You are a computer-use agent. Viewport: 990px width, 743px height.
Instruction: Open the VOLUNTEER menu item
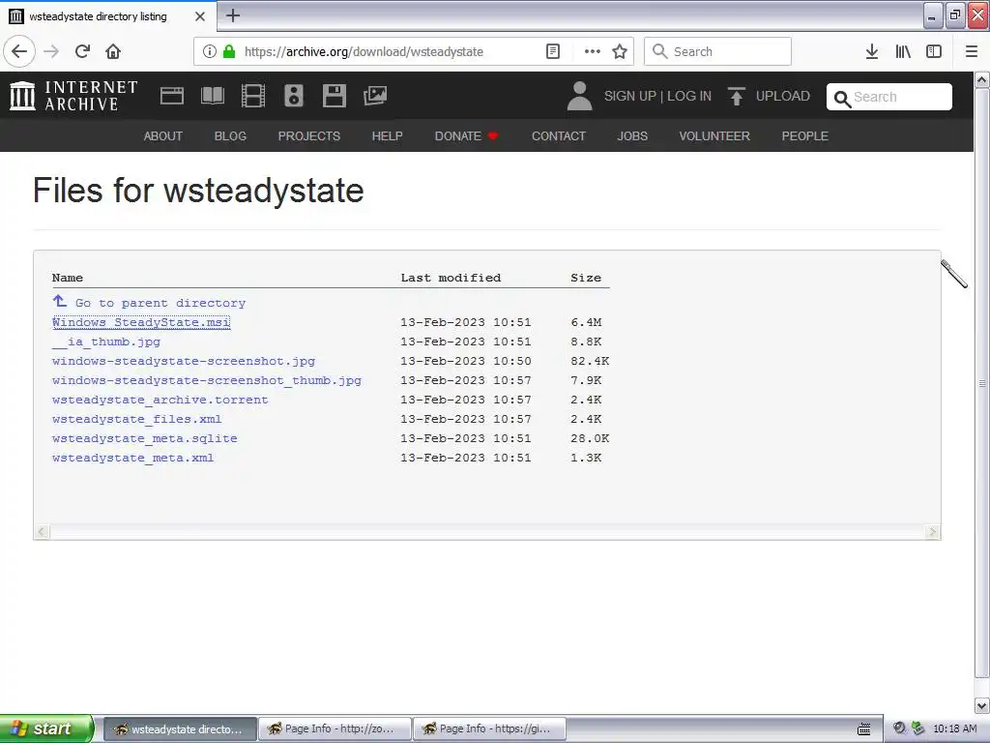pos(714,135)
